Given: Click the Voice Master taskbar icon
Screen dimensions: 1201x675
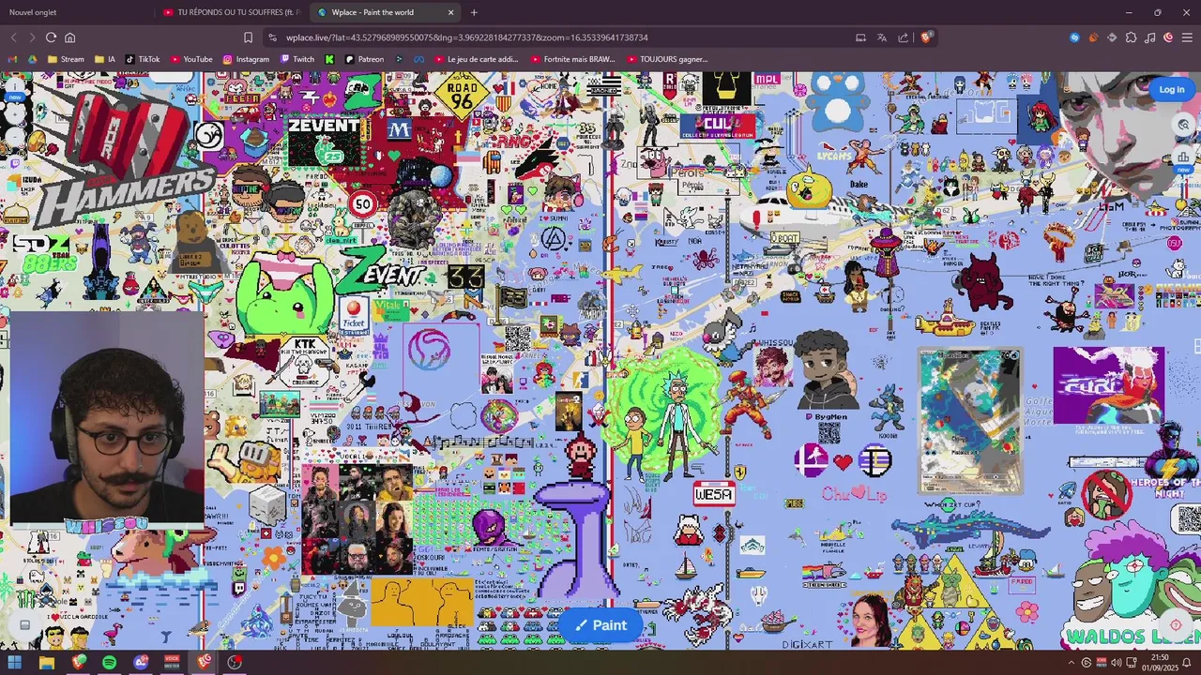Looking at the screenshot, I should 172,662.
